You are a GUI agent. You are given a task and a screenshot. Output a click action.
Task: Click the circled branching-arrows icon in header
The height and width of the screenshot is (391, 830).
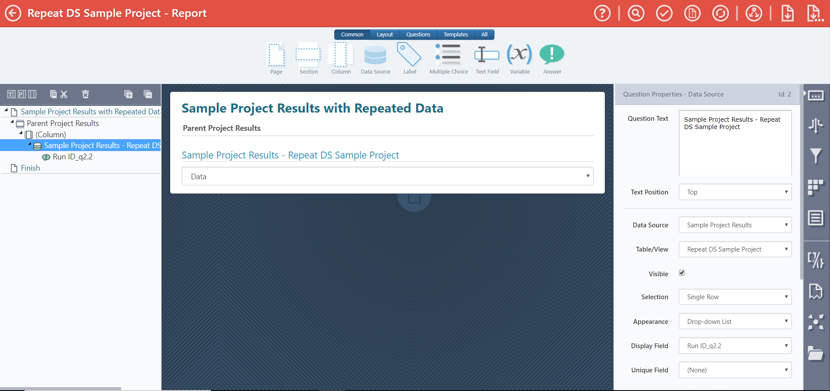coord(754,13)
